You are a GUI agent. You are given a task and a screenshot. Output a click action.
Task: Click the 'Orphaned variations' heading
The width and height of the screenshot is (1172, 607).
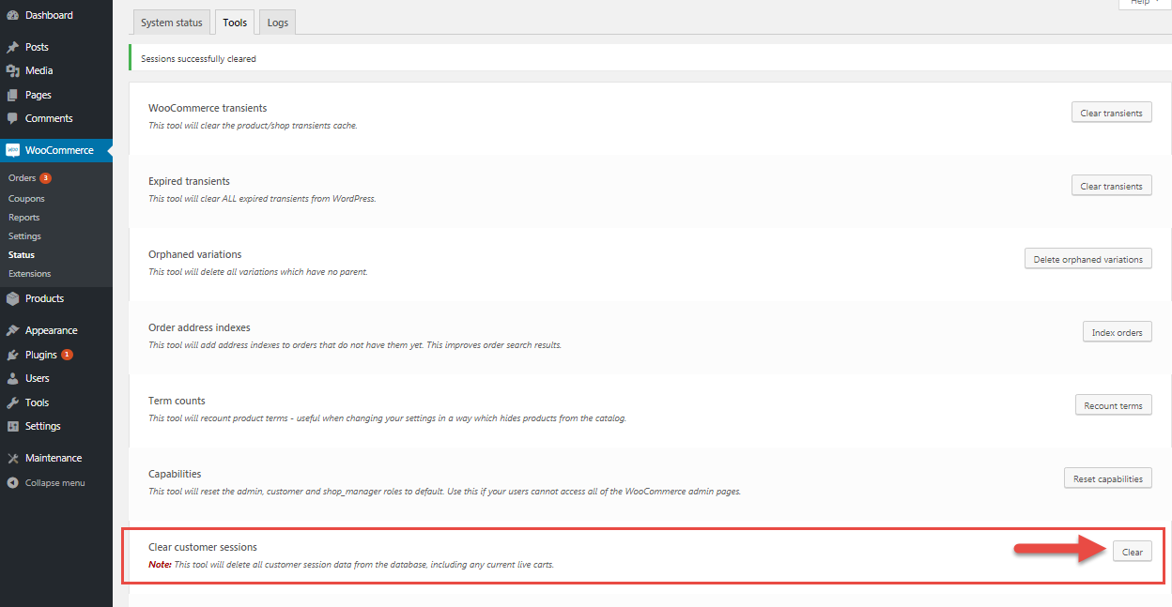click(x=194, y=254)
